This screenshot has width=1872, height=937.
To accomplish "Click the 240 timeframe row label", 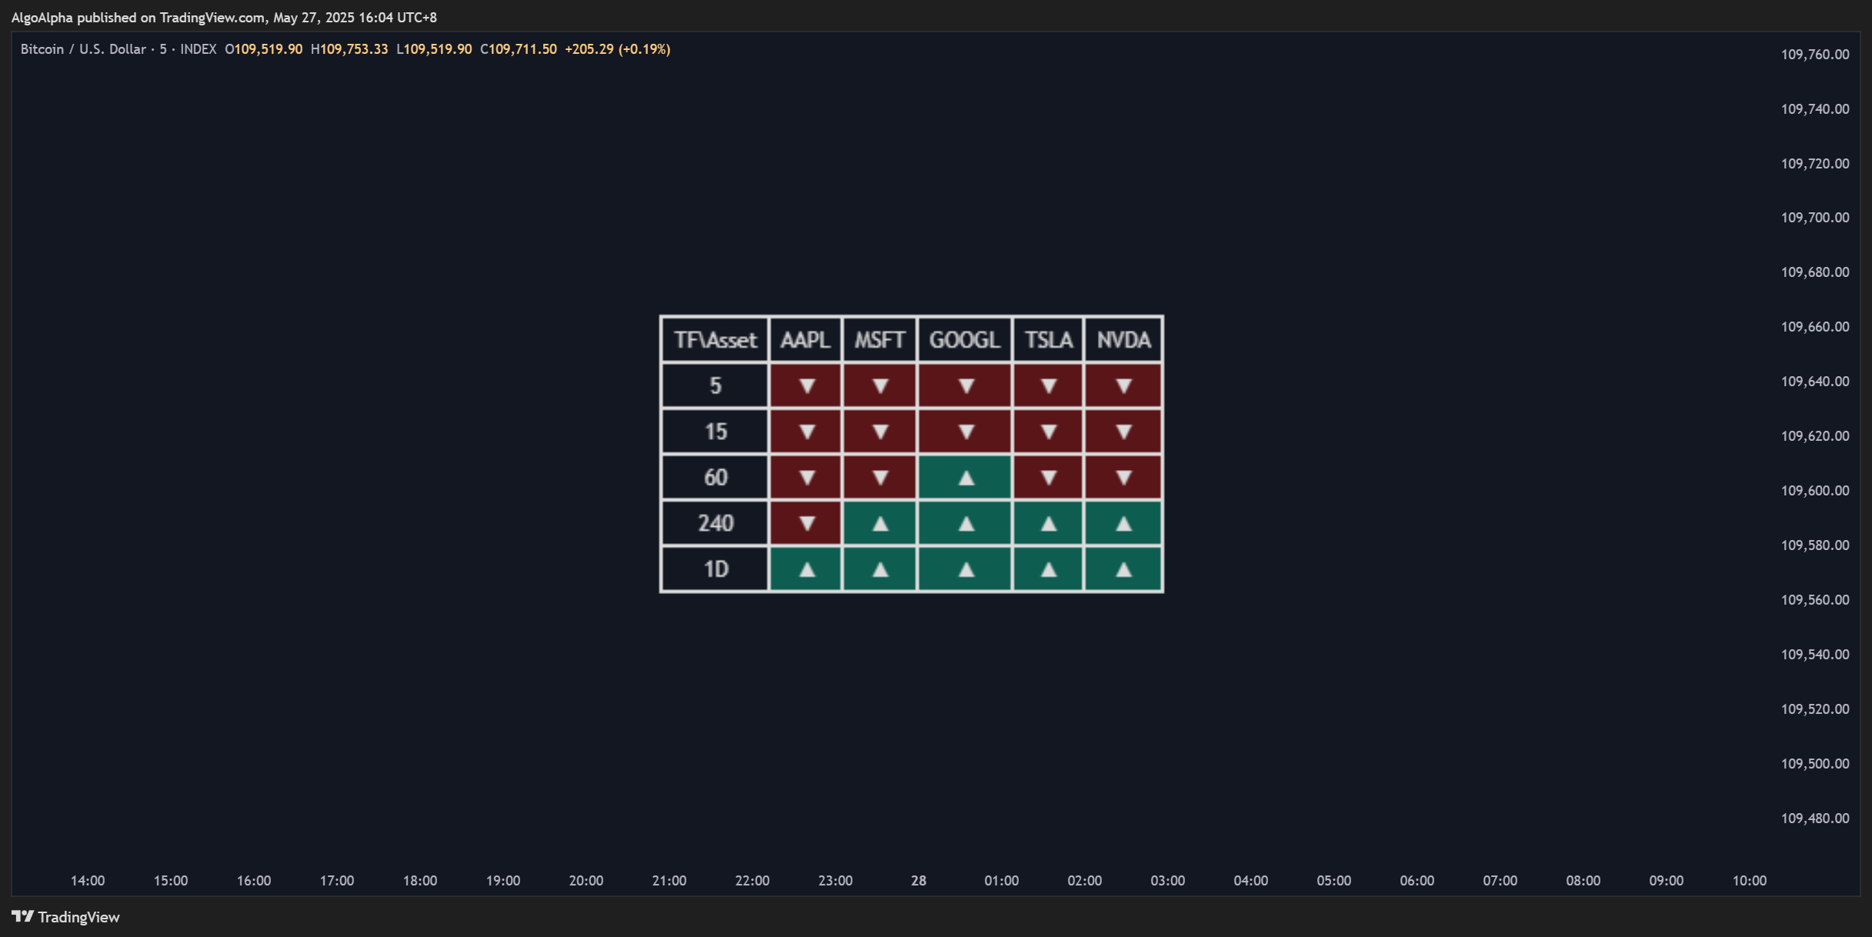I will [715, 523].
